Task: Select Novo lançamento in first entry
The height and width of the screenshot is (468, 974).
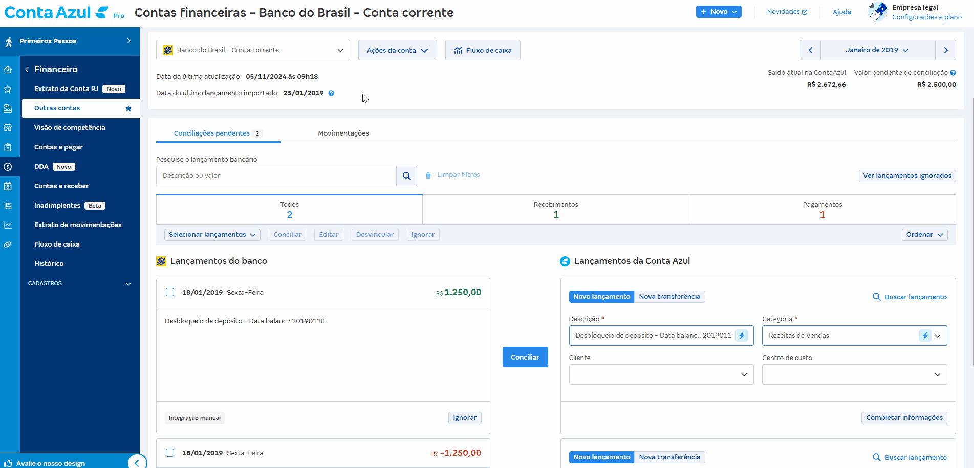Action: (602, 297)
